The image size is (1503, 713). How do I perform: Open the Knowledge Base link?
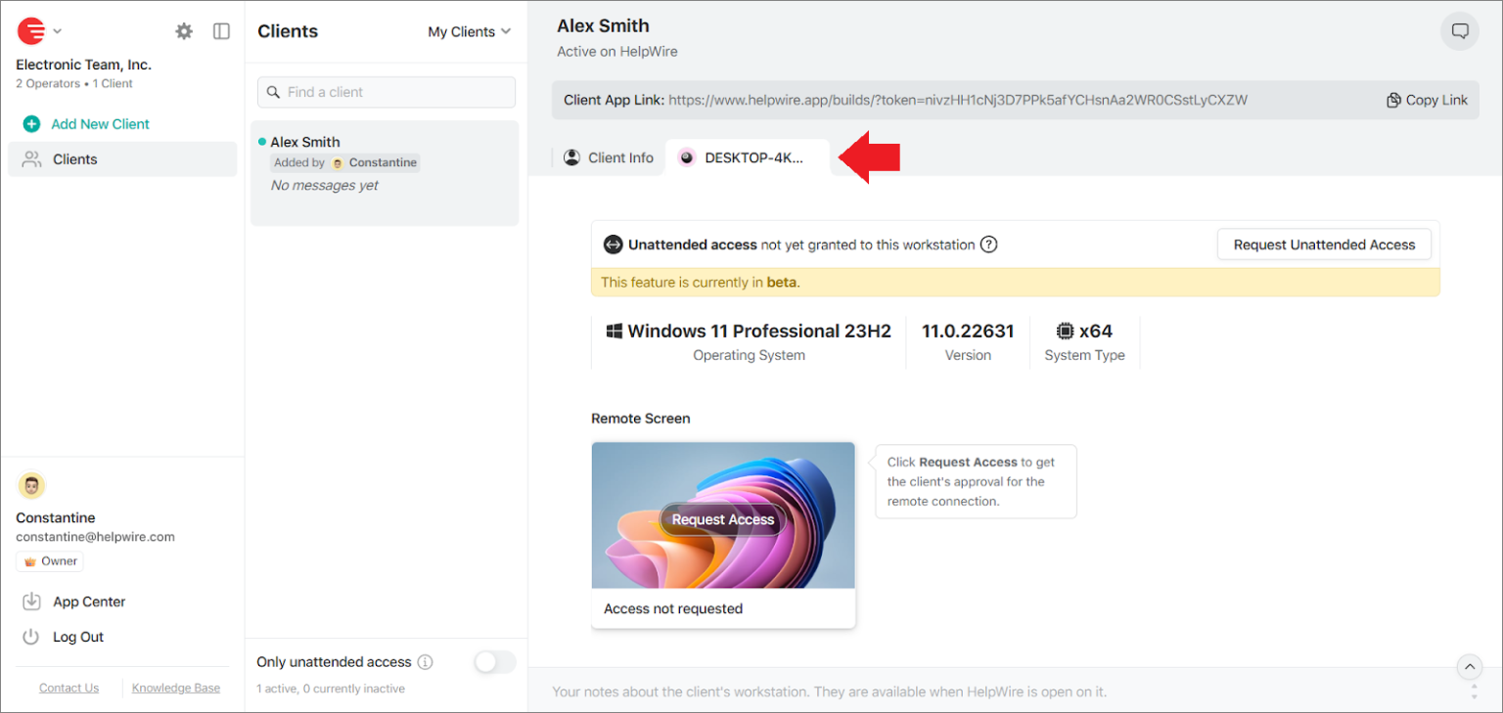(x=176, y=688)
